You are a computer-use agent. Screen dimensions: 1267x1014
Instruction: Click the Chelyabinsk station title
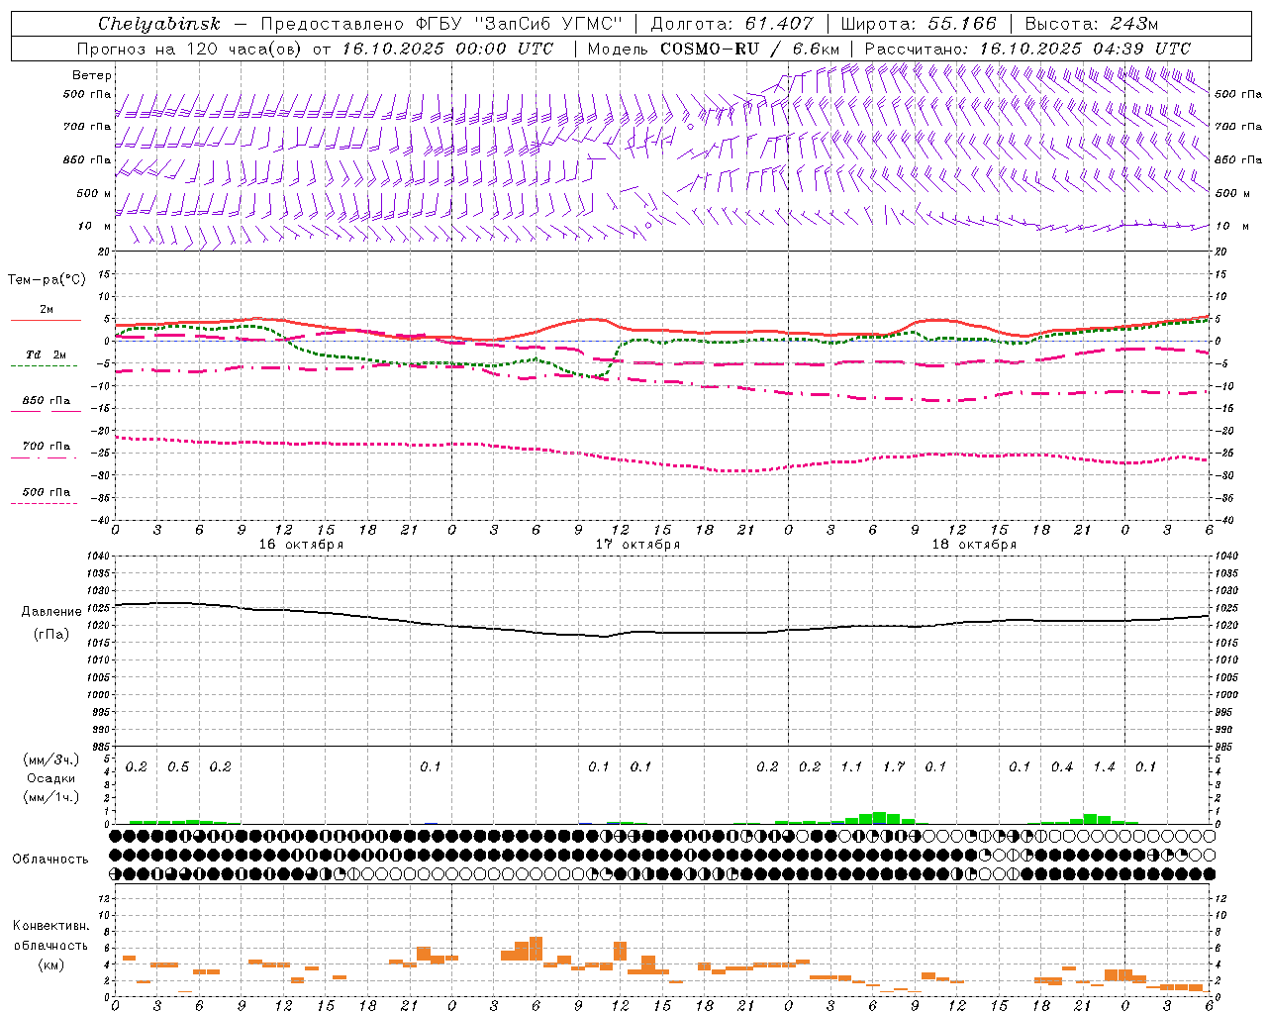coord(159,24)
